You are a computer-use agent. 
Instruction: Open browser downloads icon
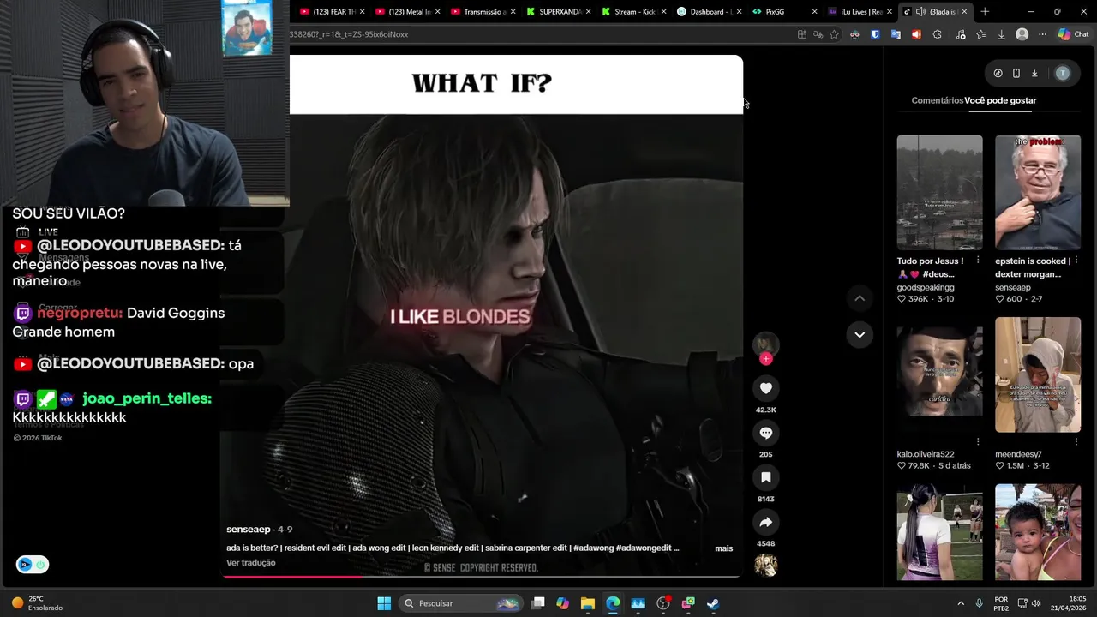point(1001,34)
